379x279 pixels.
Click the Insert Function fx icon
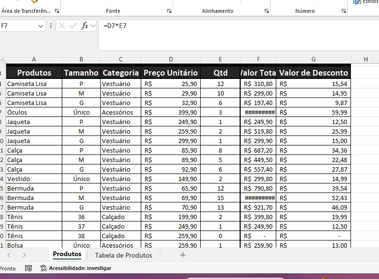85,26
